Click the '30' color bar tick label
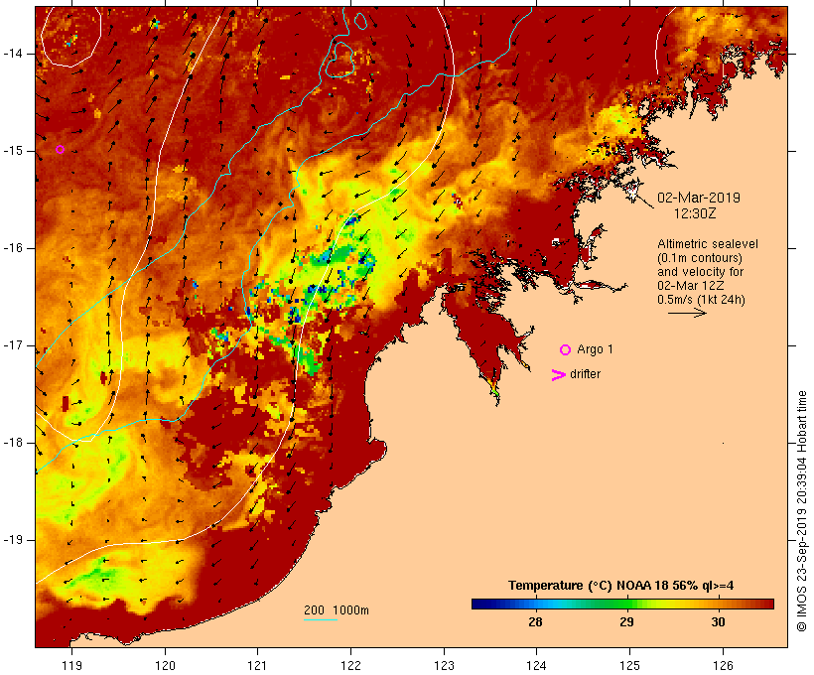Viewport: 814px width, 675px height. tap(718, 622)
